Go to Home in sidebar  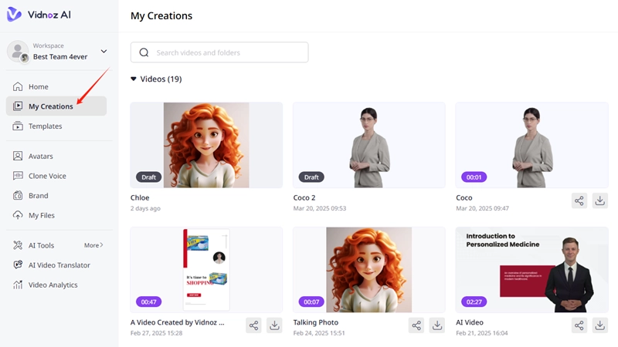click(39, 86)
